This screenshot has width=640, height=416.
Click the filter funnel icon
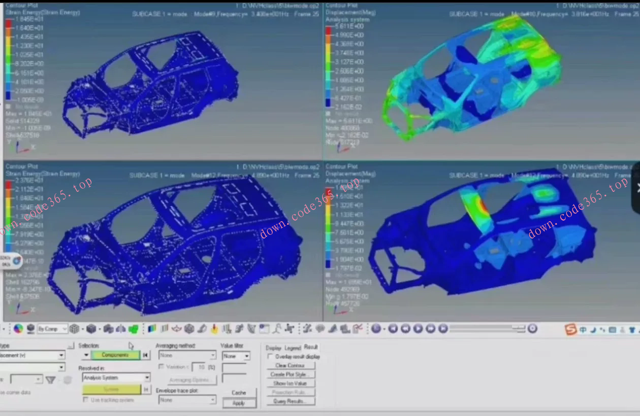pos(51,379)
